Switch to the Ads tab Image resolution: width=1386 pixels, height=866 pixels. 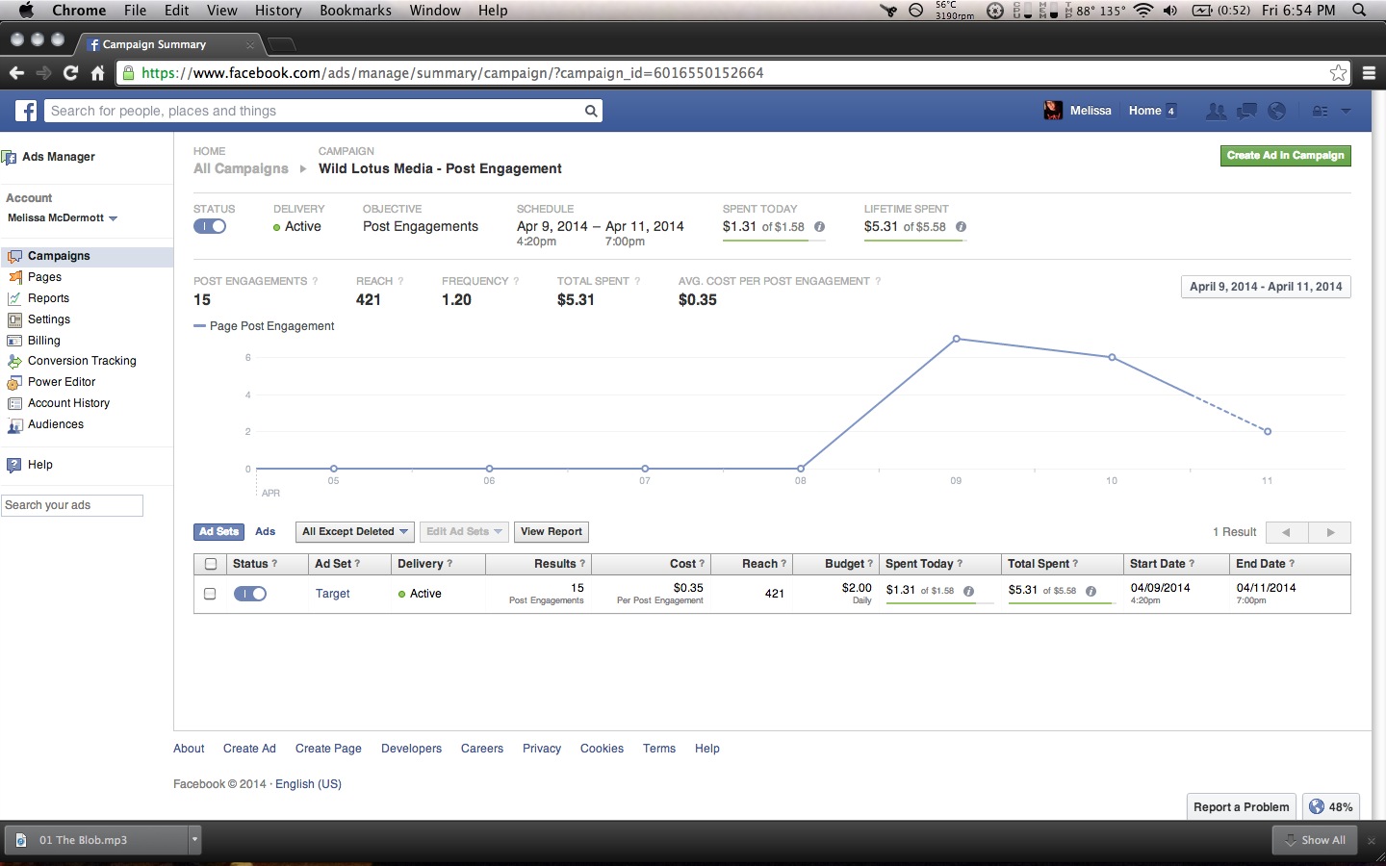266,531
